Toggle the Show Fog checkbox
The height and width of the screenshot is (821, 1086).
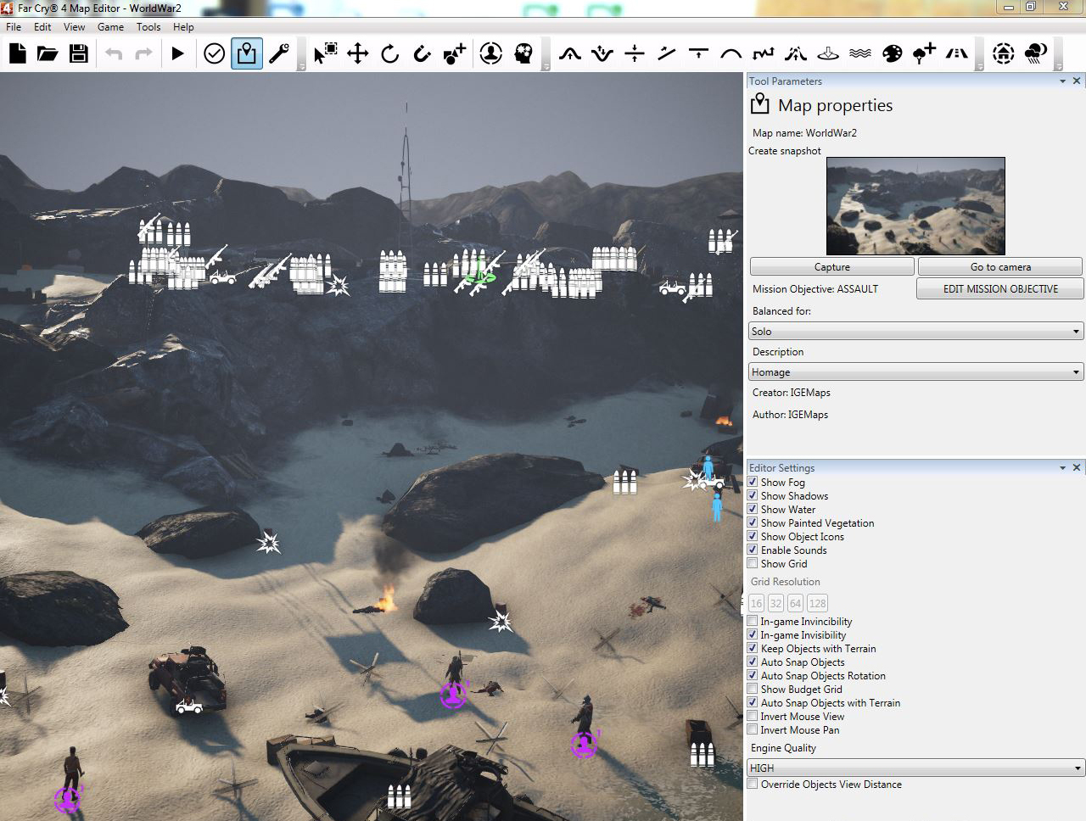point(753,482)
